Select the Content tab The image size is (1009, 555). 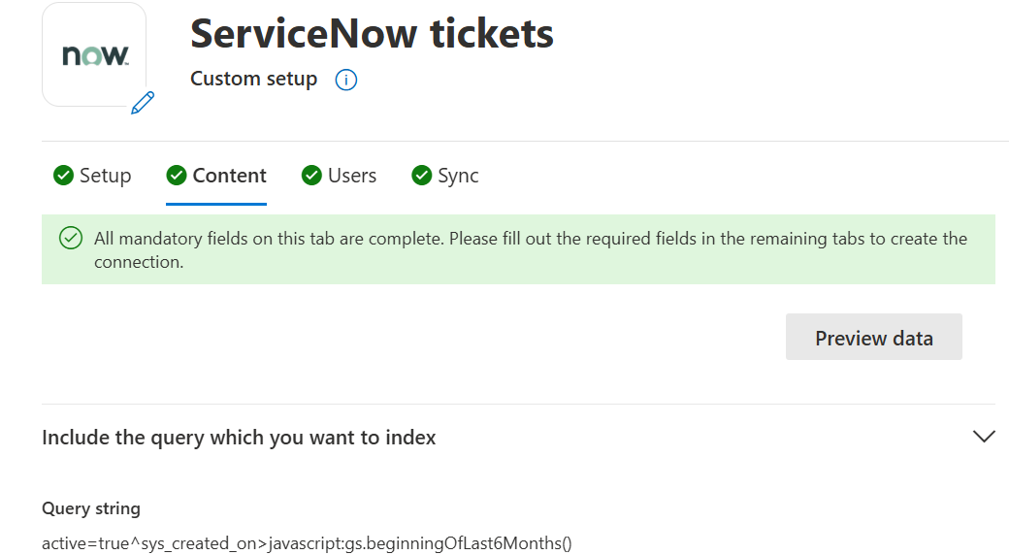216,175
